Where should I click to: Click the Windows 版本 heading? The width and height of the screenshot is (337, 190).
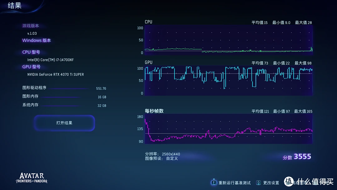coord(37,40)
